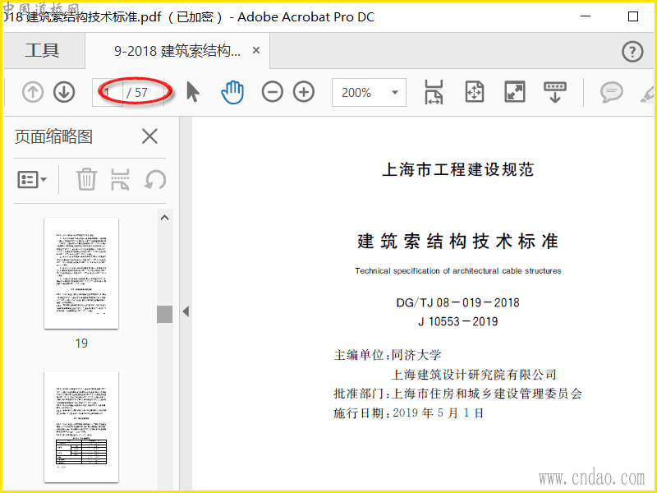Click the heading 上海市工程建设规范
Viewport: 657px width, 493px height.
458,169
